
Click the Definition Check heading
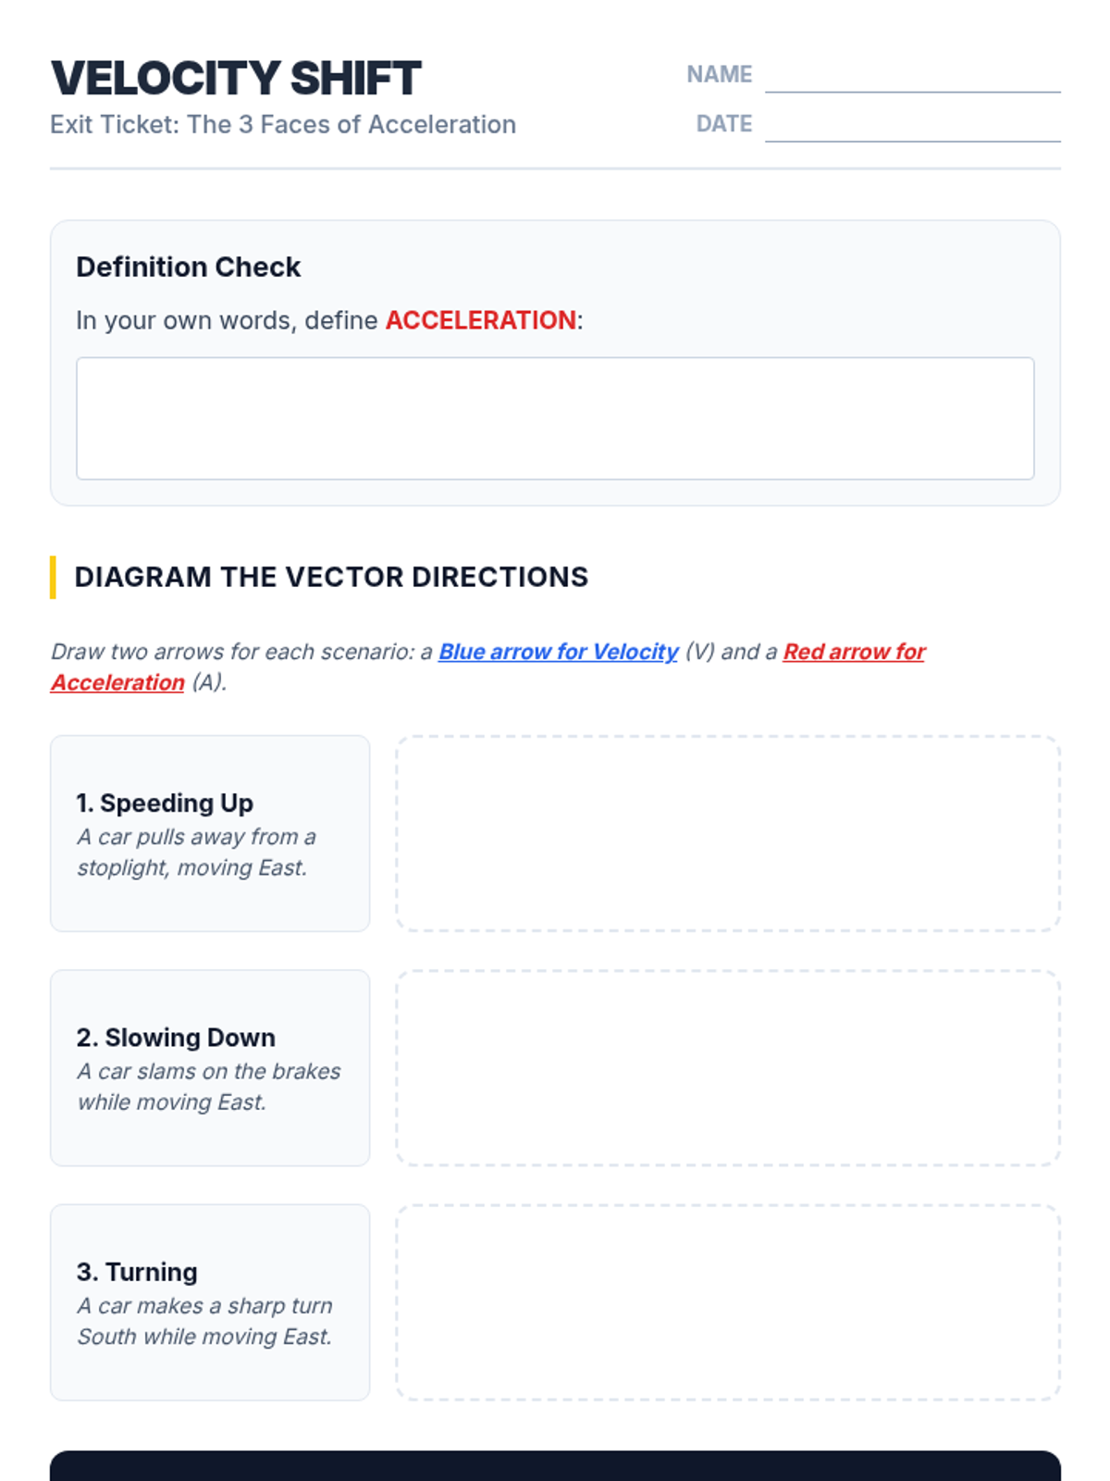pos(188,267)
